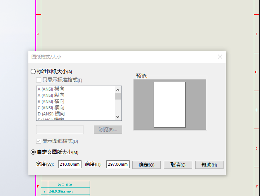The image size is (260, 196).
Task: Open help with the 帮助(H) button
Action: click(209, 165)
